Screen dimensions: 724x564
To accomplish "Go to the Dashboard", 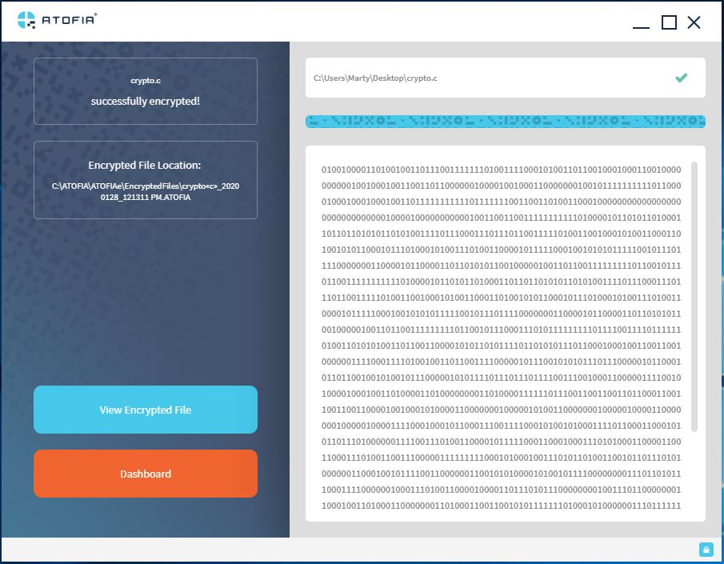I will coord(146,474).
